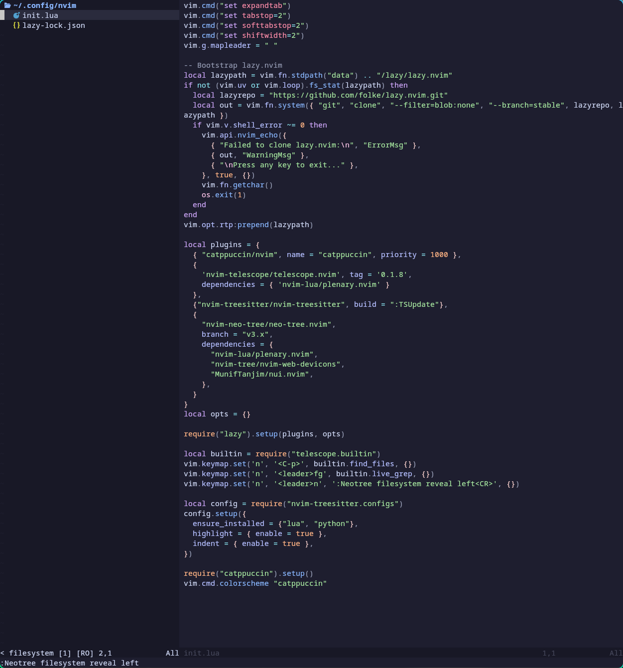Click the "local plugins = {" line

click(x=222, y=245)
